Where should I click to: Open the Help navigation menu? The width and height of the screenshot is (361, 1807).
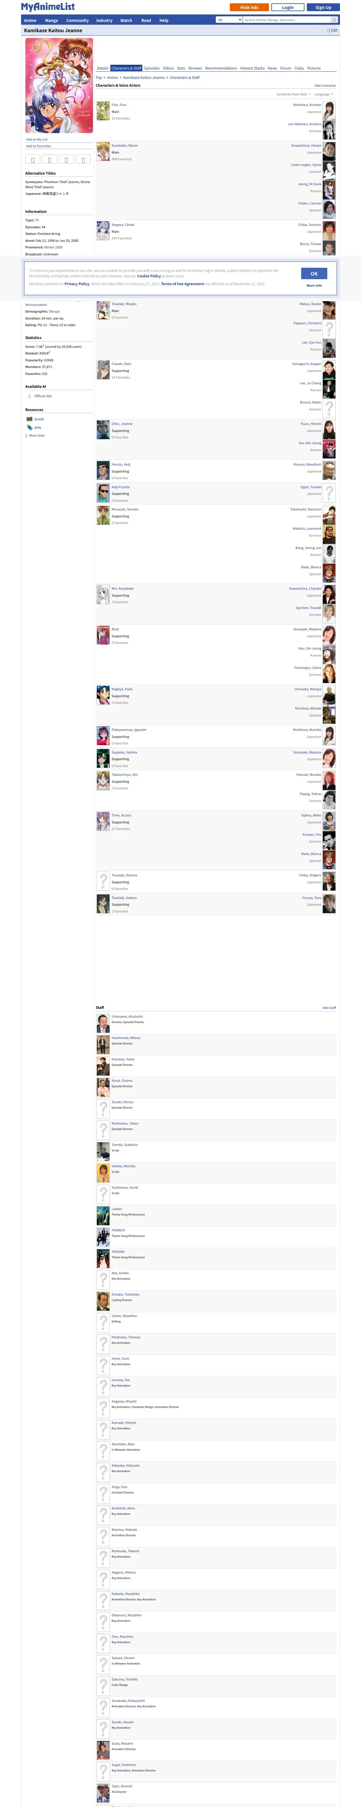(x=163, y=20)
